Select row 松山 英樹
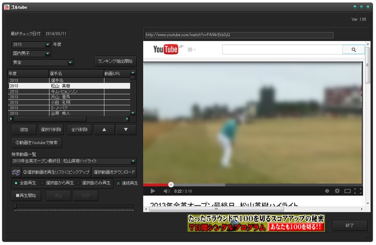 [69, 86]
